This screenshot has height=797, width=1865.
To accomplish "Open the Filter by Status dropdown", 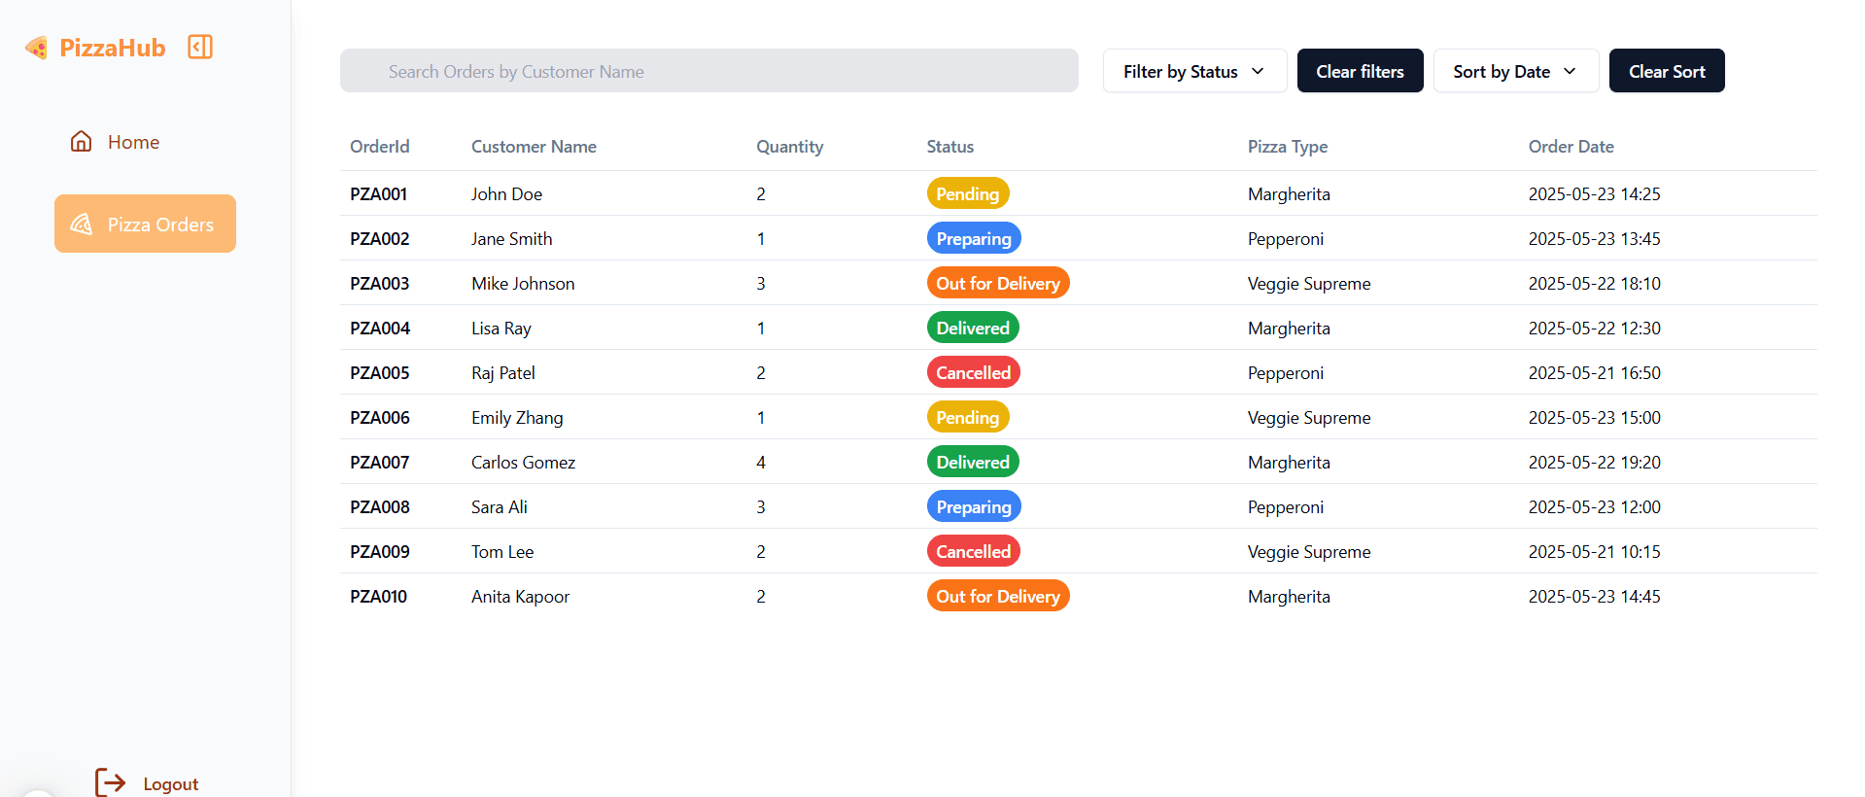I will [x=1194, y=71].
